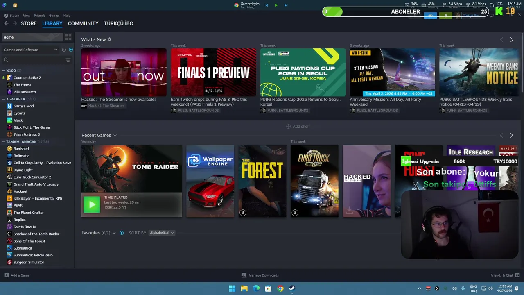Open Wallpaper Engine game tile
Image resolution: width=524 pixels, height=295 pixels.
pos(210,181)
